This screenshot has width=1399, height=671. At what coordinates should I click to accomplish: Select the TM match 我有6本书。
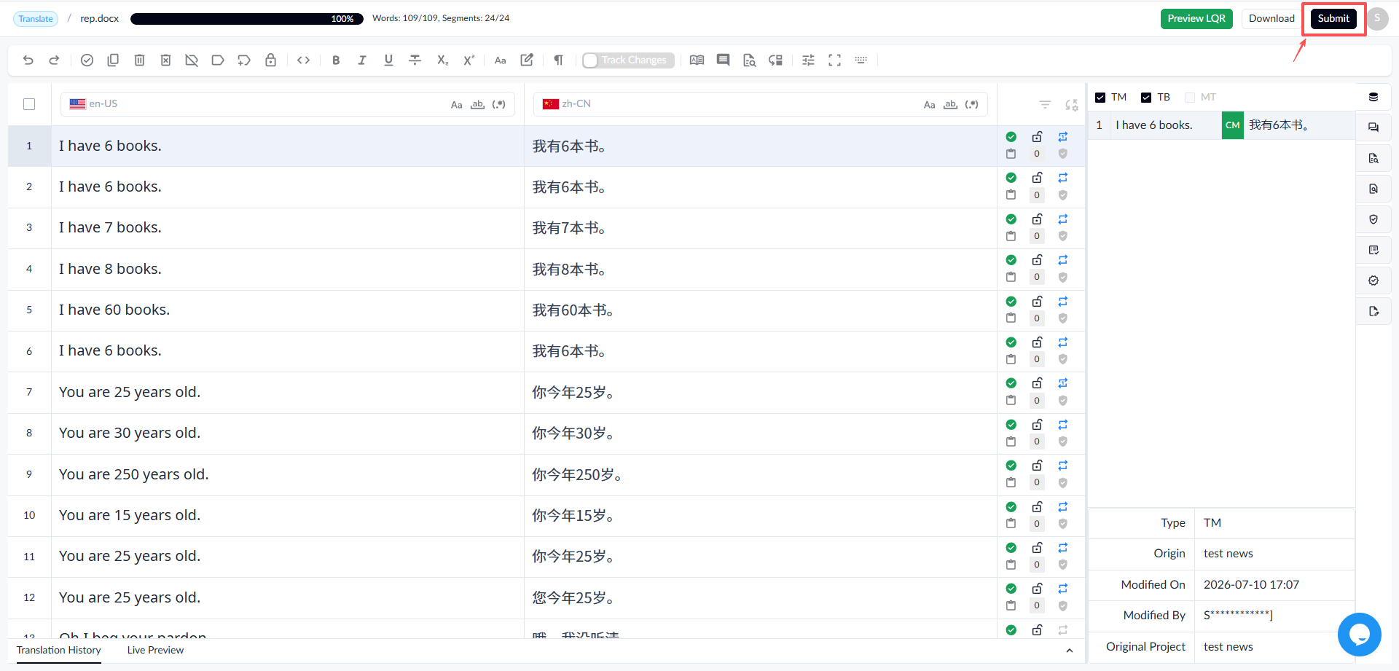point(1279,125)
